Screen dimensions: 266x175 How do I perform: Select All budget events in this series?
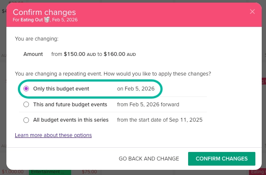pyautogui.click(x=26, y=120)
